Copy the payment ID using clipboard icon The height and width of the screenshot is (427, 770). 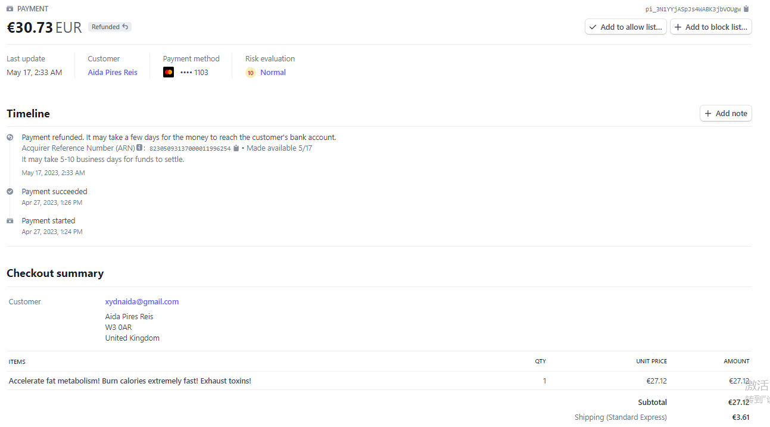747,9
